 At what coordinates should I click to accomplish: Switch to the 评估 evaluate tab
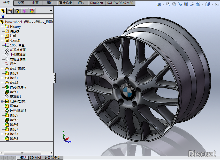(x=81, y=3)
